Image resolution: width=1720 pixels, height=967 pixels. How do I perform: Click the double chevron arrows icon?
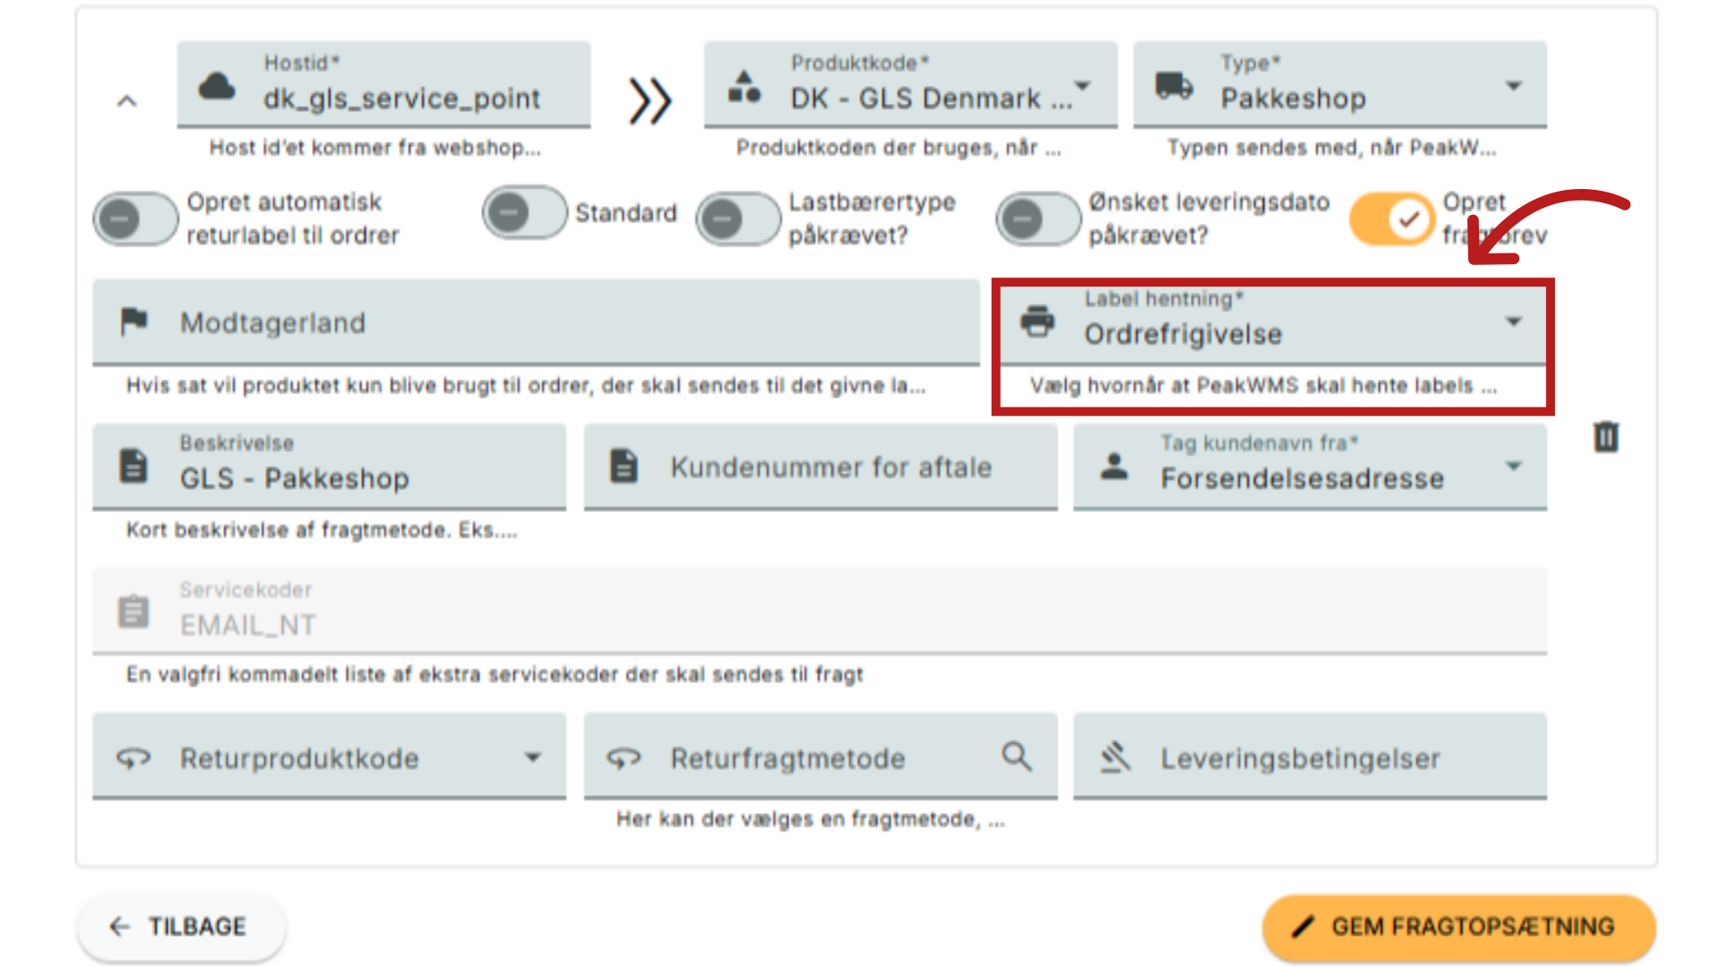(649, 100)
